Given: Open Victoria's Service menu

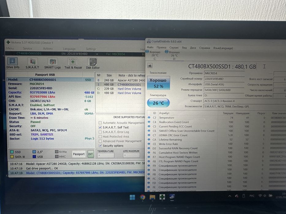Looking at the screenshot, I should pos(27,48).
